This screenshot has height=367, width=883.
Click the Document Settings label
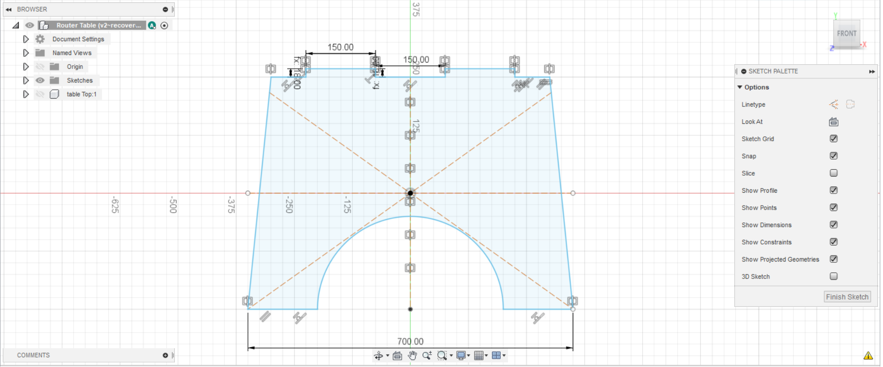[x=78, y=39]
